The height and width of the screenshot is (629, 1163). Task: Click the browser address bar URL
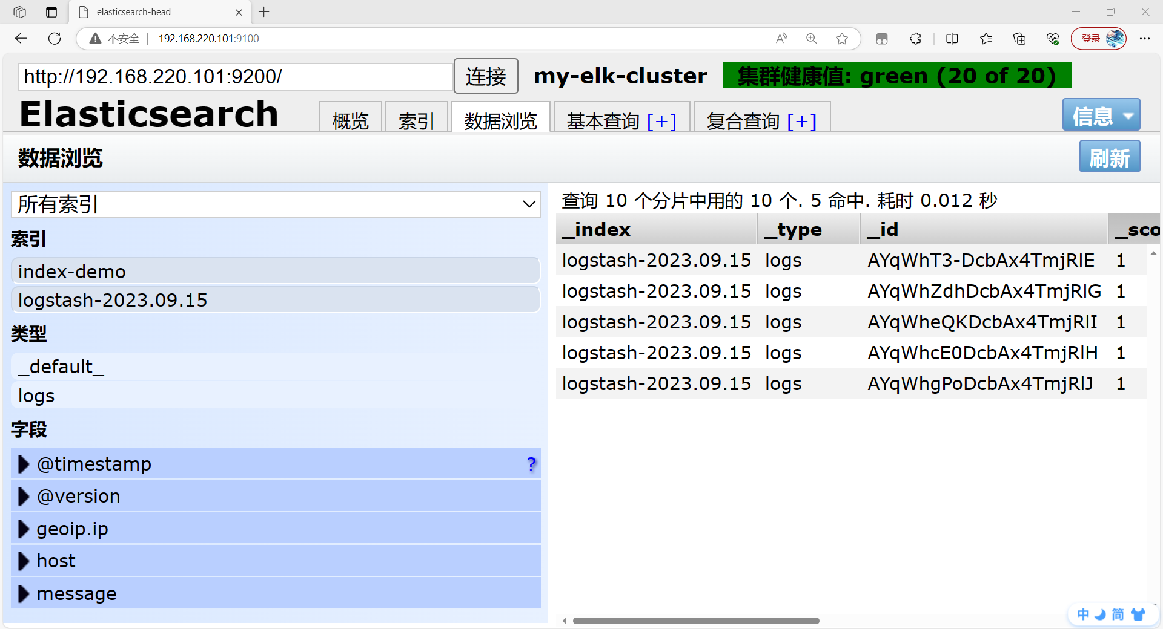208,39
